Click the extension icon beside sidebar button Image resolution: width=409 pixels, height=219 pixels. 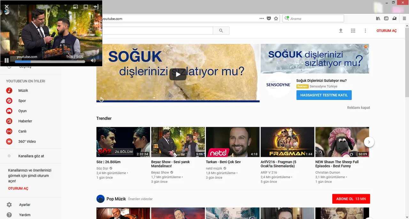395,18
